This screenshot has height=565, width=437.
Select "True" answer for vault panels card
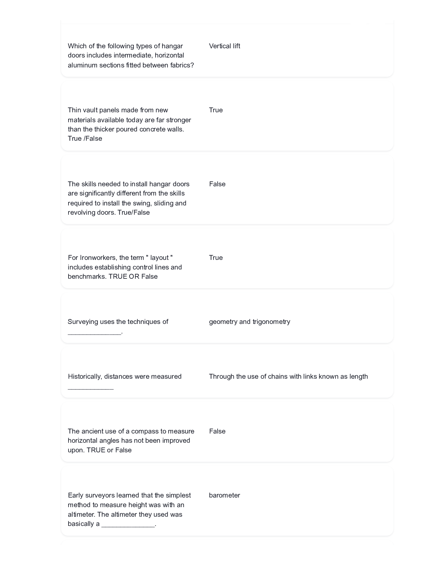[216, 110]
